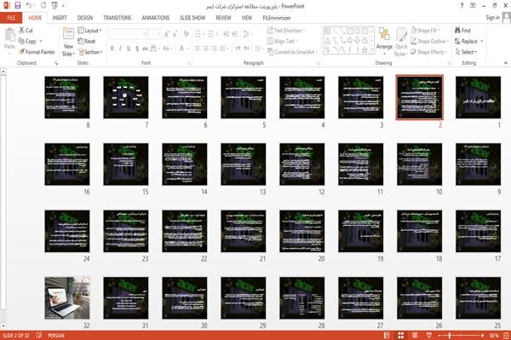The image size is (511, 340).
Task: Click Convert to SmartArt
Action: coord(292,52)
